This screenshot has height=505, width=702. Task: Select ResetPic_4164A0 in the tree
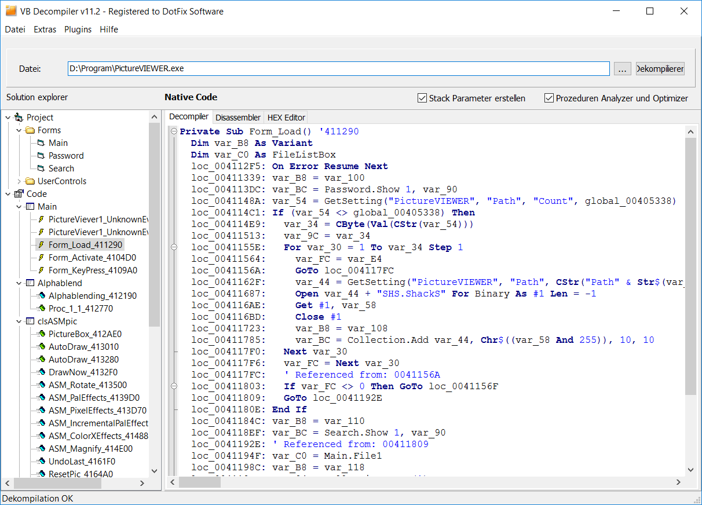[x=81, y=474]
